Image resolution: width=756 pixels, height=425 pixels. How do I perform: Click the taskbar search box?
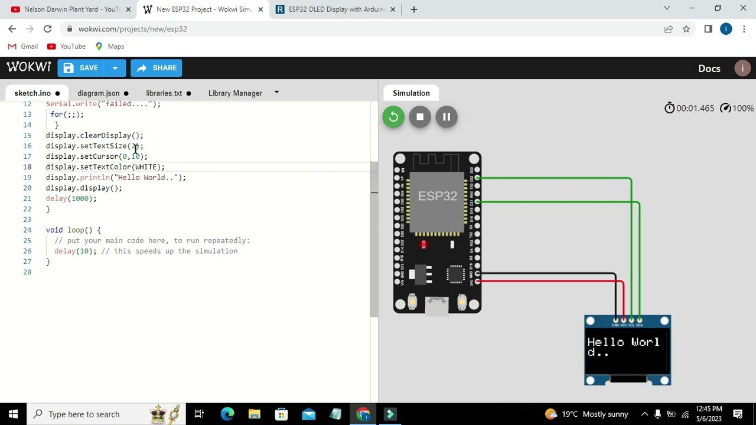pos(106,414)
